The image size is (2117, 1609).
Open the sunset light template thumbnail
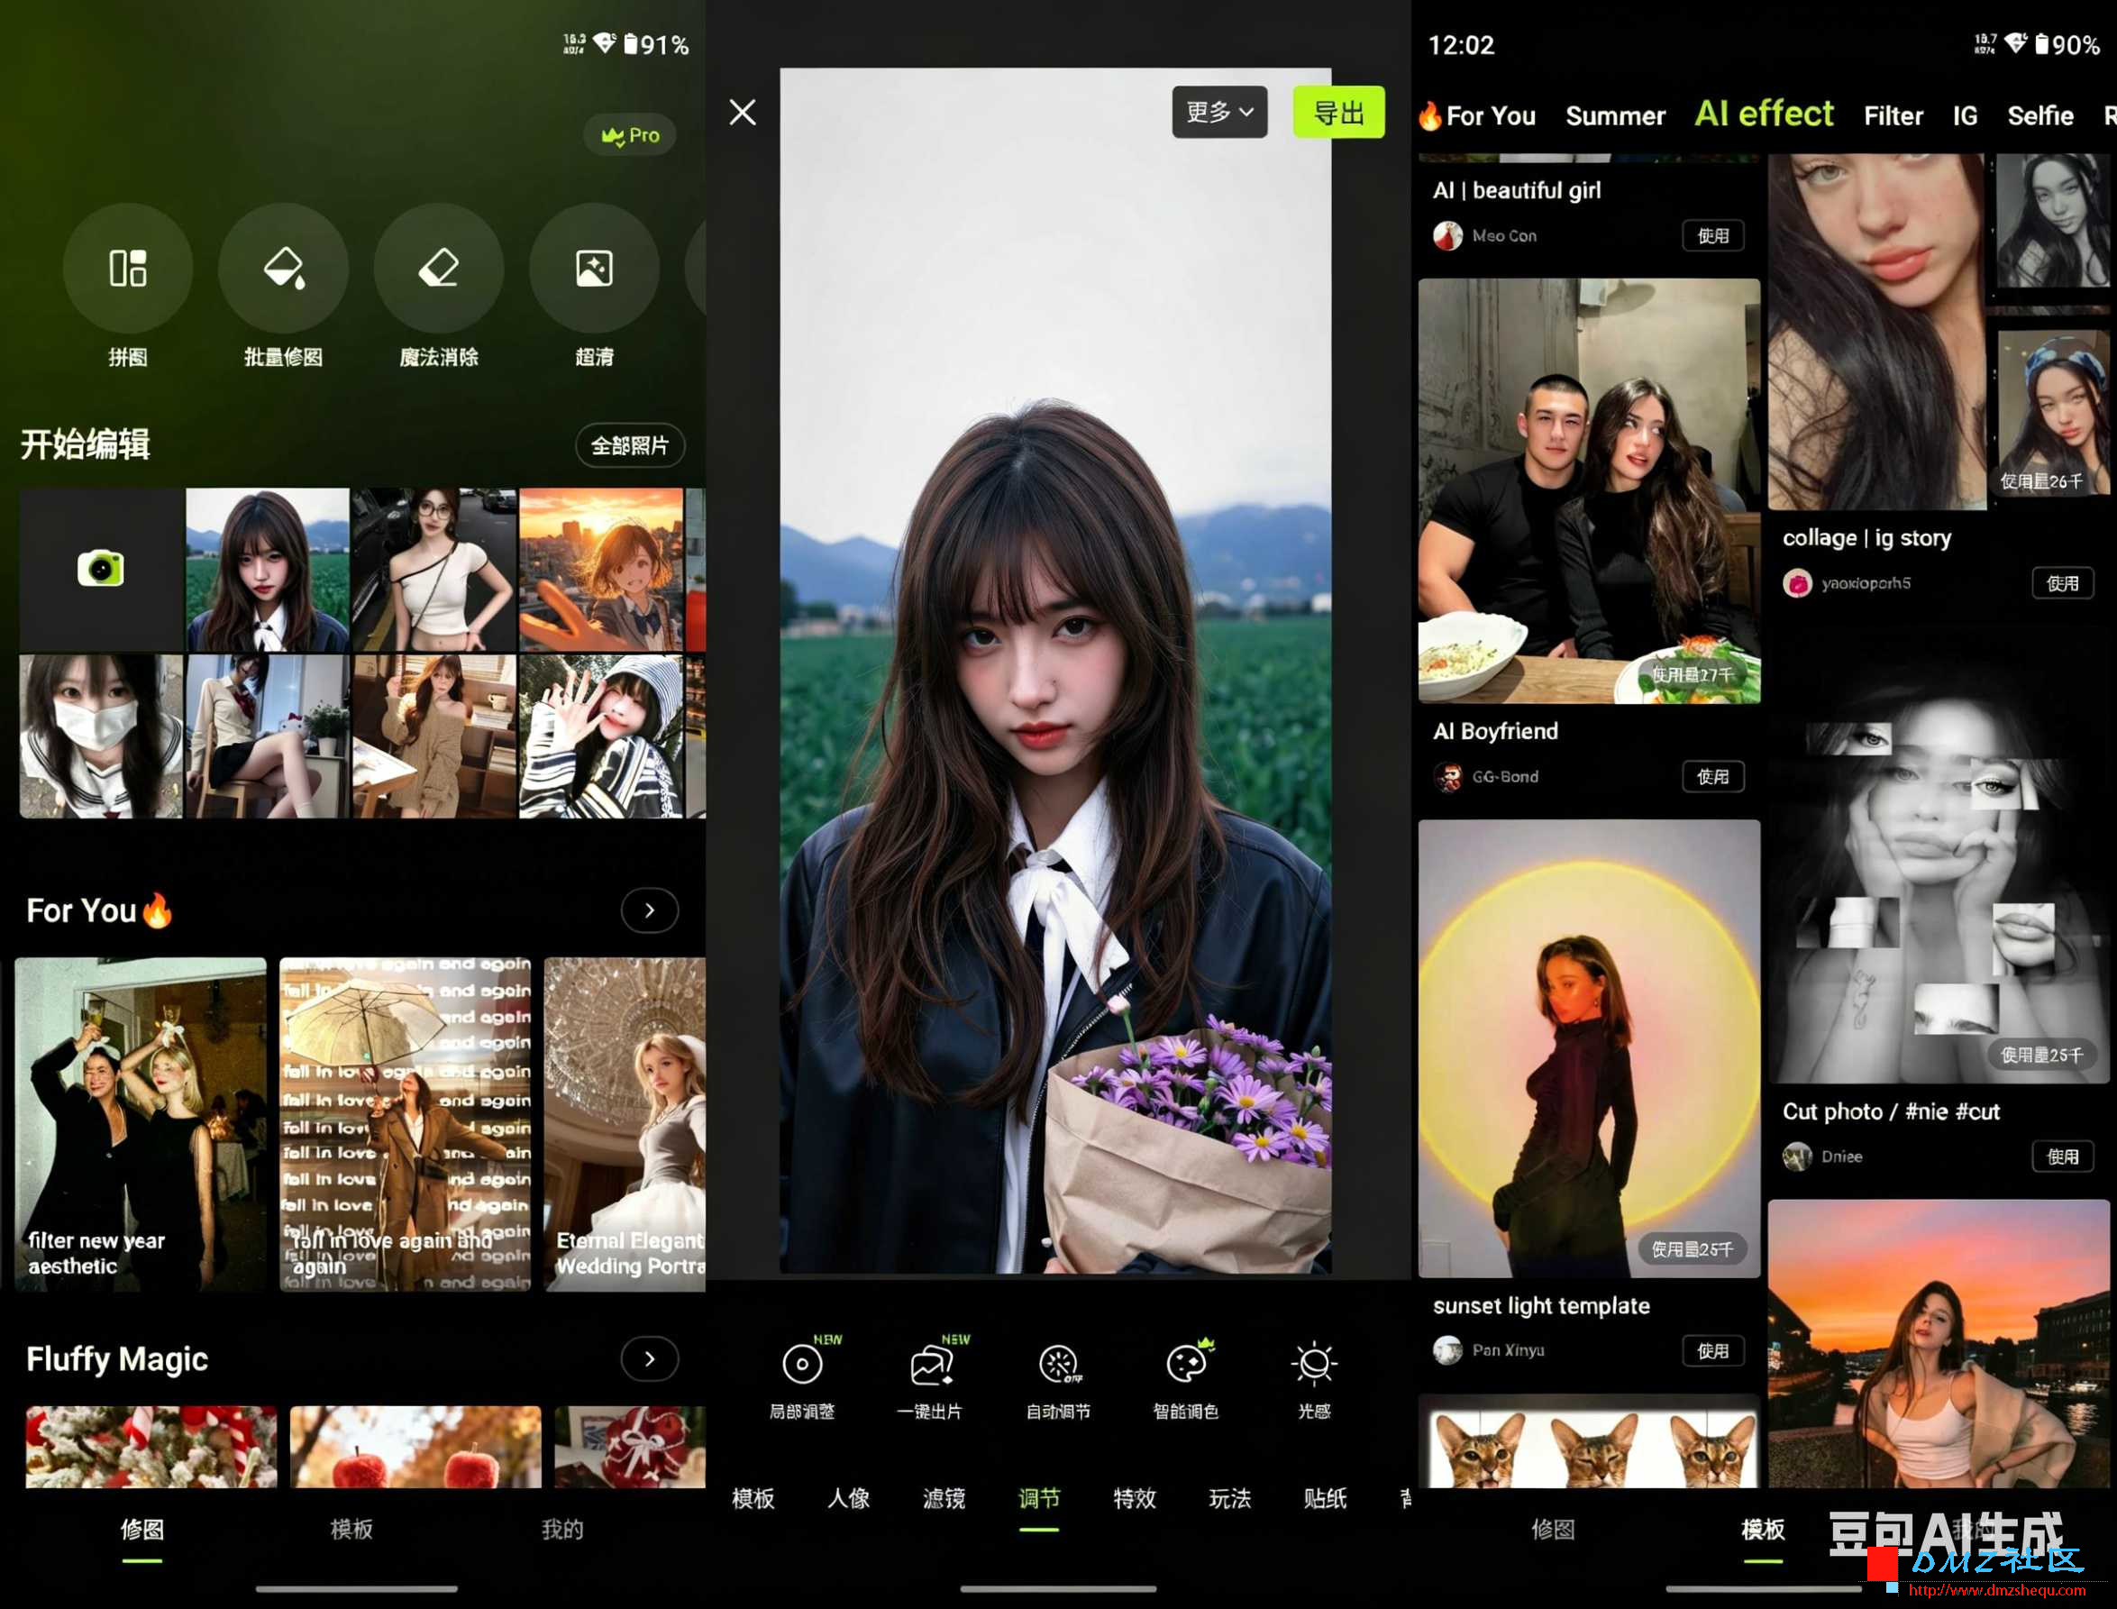coord(1590,1047)
